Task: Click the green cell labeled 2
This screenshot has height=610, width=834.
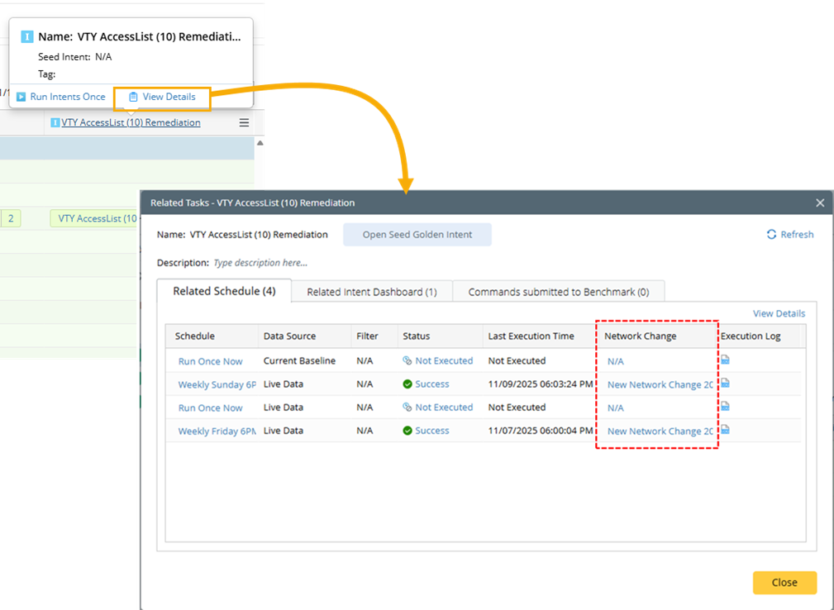Action: pyautogui.click(x=11, y=218)
